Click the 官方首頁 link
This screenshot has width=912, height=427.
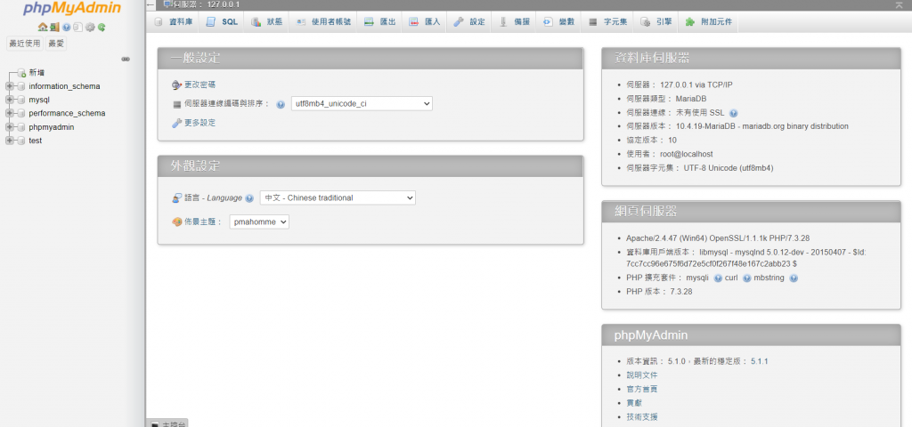[641, 390]
